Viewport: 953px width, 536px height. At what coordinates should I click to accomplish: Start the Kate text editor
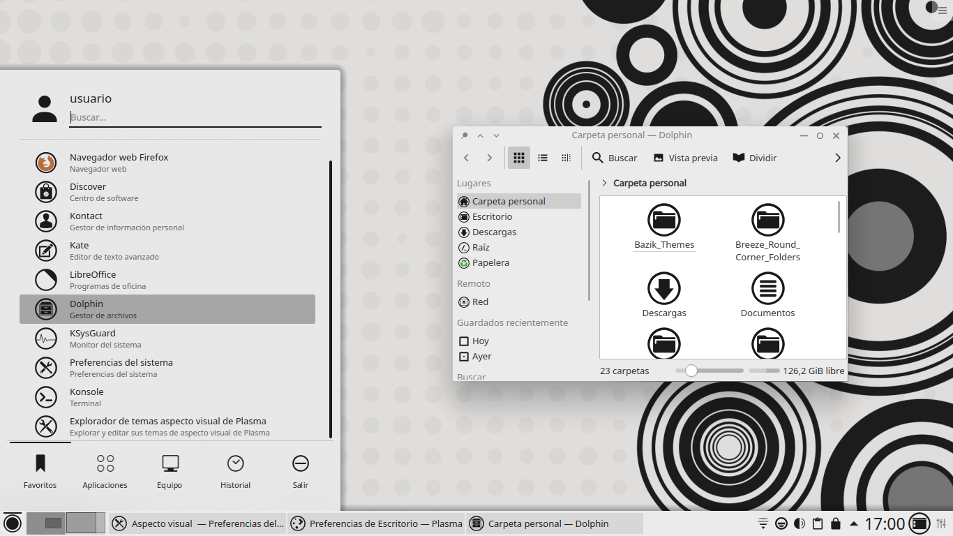coord(167,251)
